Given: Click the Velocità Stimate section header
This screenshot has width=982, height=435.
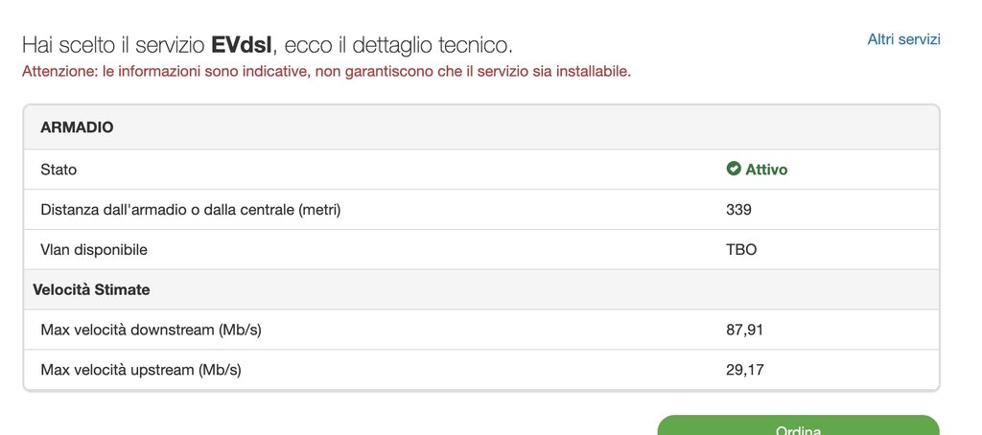Looking at the screenshot, I should click(x=91, y=289).
